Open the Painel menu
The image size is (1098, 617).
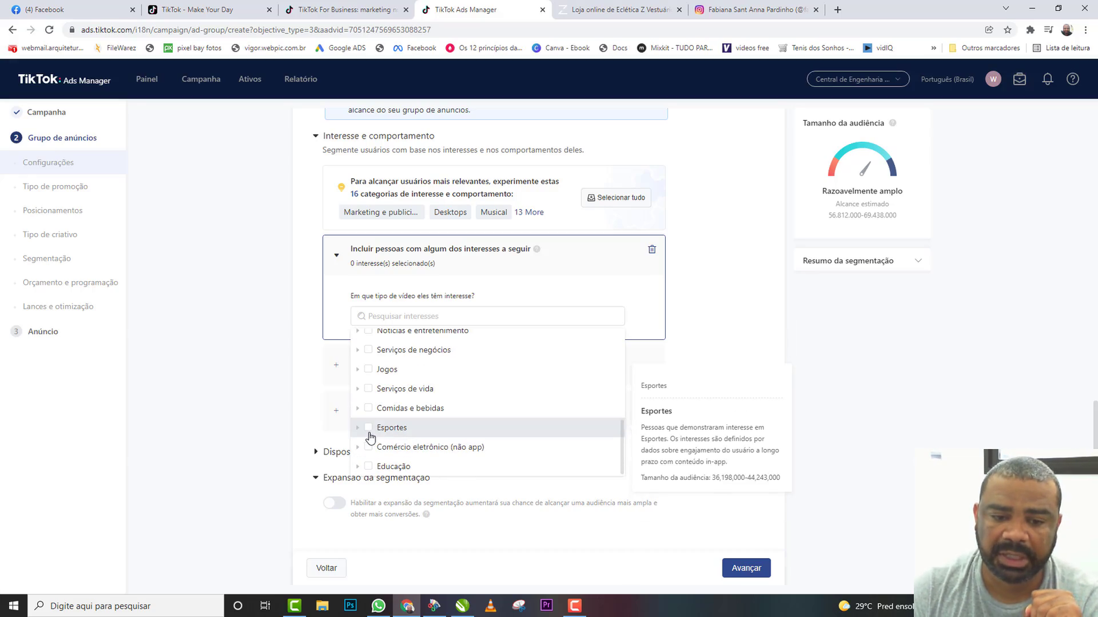pos(147,79)
